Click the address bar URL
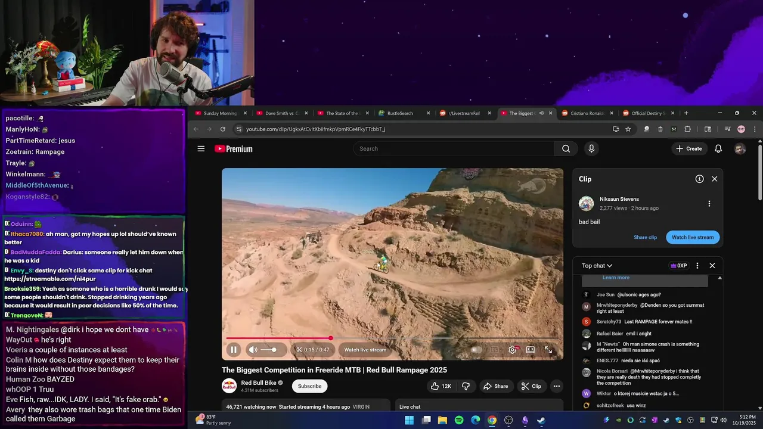 315,129
